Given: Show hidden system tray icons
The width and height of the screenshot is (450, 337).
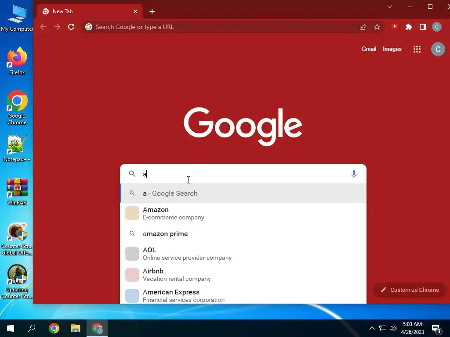Looking at the screenshot, I should coord(372,328).
